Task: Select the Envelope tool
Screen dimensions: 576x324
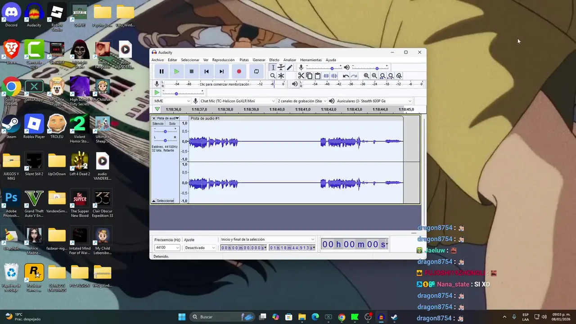Action: tap(281, 67)
